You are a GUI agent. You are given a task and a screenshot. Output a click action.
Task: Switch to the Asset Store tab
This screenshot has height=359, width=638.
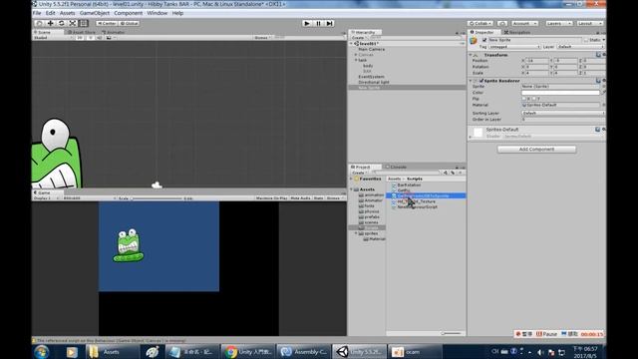point(82,32)
